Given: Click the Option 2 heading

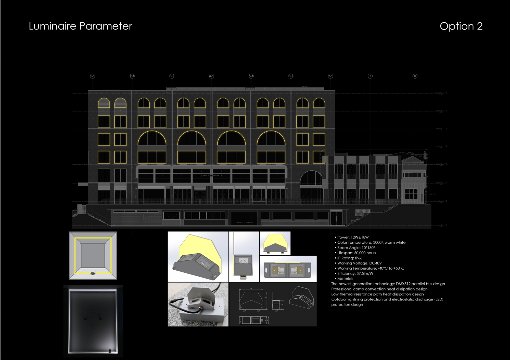Looking at the screenshot, I should [x=461, y=26].
